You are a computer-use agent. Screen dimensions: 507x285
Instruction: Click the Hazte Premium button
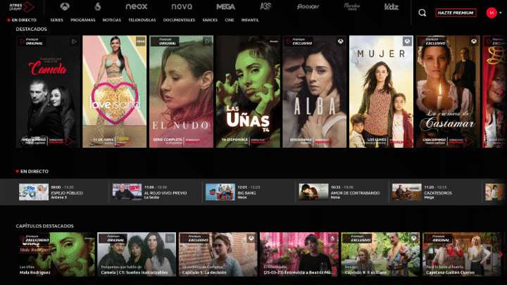[456, 13]
